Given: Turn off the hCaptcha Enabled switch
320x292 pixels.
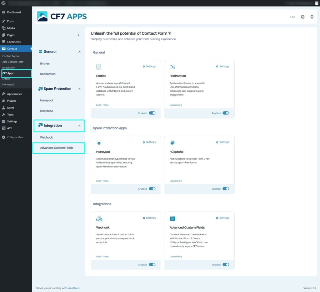Looking at the screenshot, I should [226, 189].
